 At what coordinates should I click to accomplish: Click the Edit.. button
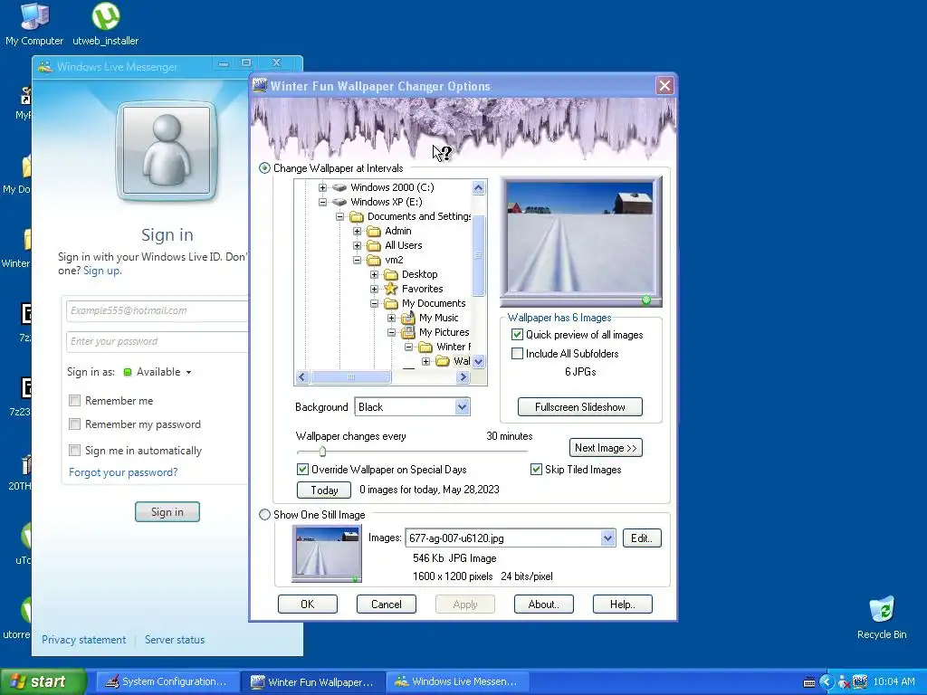[642, 538]
